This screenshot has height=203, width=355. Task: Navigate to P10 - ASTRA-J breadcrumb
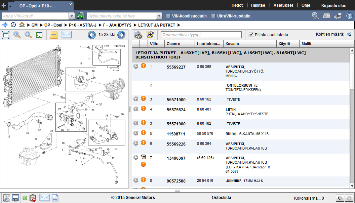click(83, 25)
